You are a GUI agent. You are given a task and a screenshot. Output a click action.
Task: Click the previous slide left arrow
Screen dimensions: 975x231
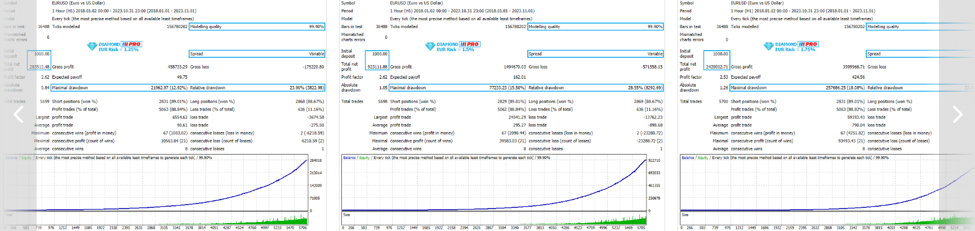point(19,115)
